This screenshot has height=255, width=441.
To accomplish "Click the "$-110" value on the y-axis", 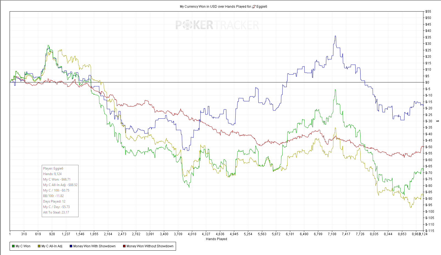I will coord(430,224).
